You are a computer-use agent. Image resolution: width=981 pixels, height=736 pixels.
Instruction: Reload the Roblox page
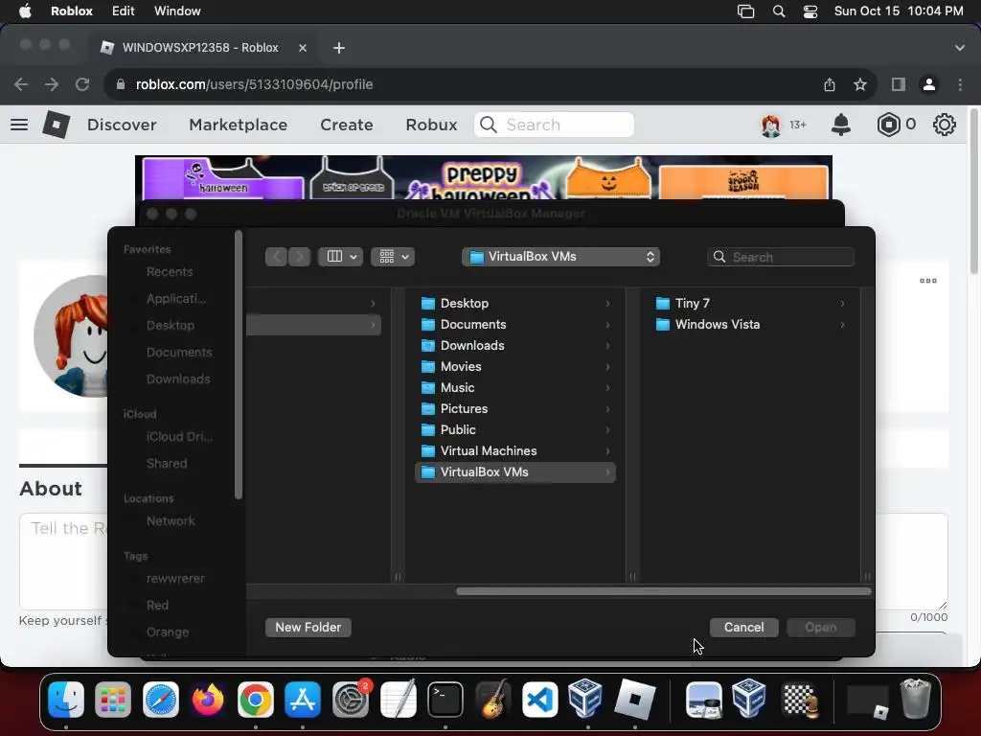click(82, 84)
